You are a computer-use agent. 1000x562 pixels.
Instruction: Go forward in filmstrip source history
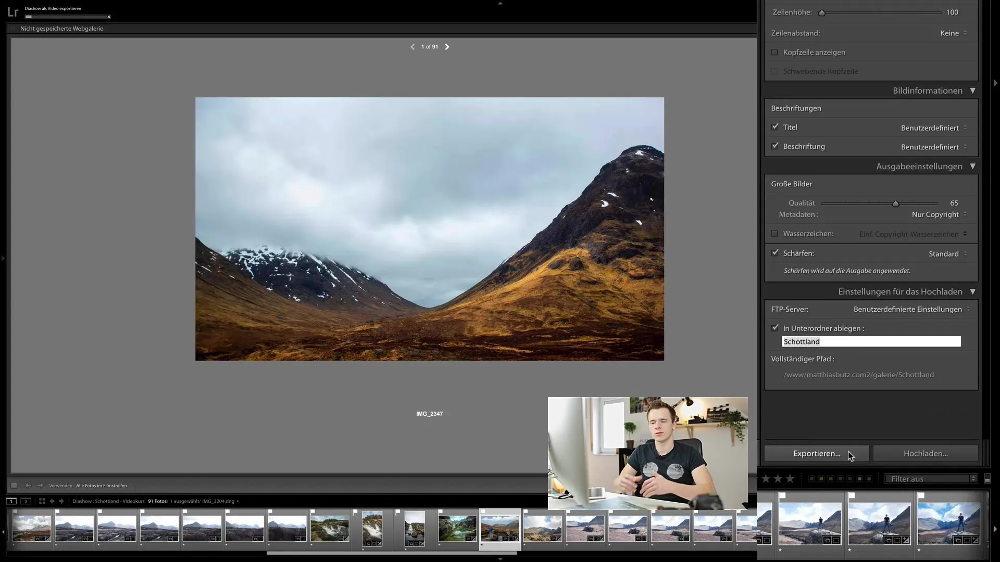pyautogui.click(x=61, y=501)
